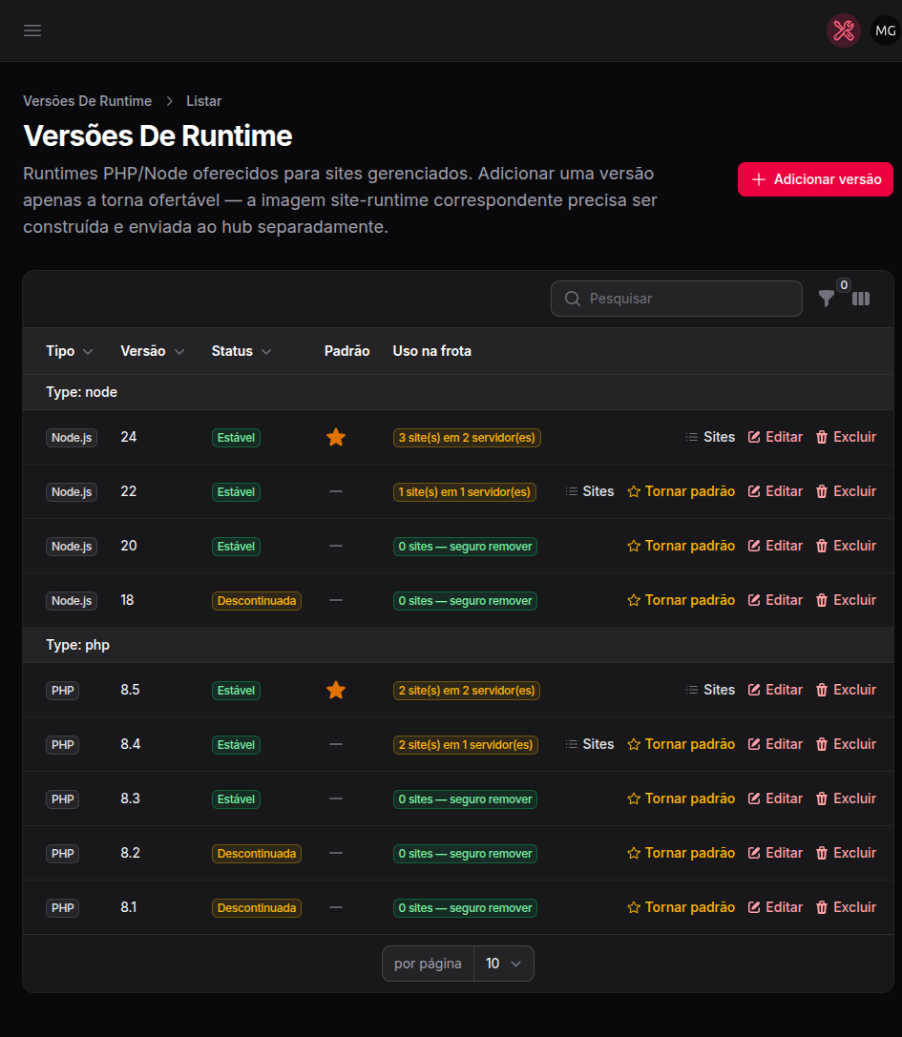Set Node.js 20 as default
This screenshot has height=1037, width=902.
[x=681, y=546]
